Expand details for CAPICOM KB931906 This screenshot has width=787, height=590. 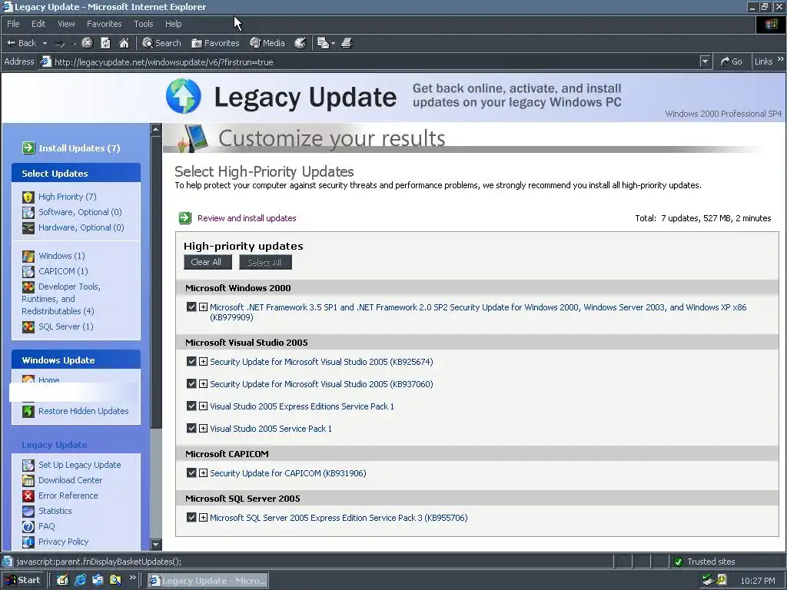coord(203,472)
